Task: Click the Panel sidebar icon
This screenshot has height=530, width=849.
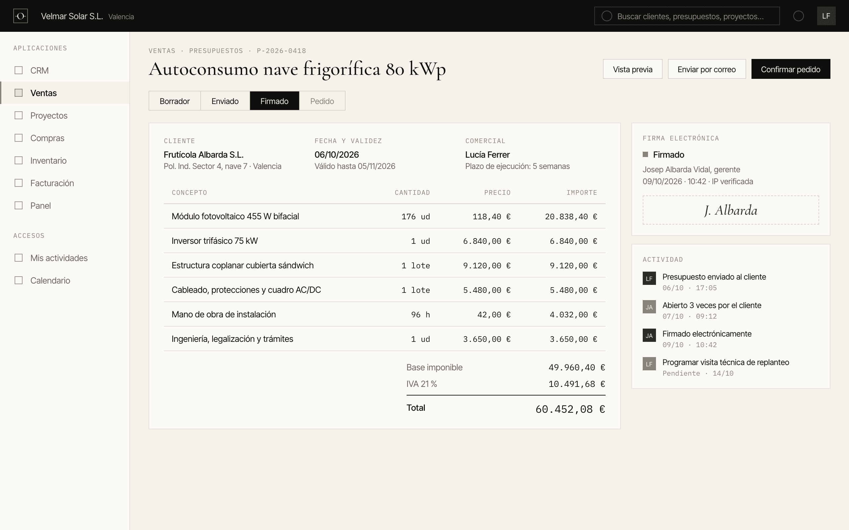Action: click(19, 205)
